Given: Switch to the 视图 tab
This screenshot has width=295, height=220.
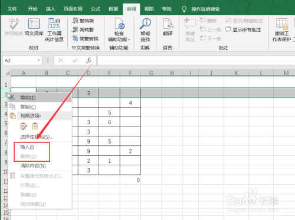Looking at the screenshot, I should [149, 9].
